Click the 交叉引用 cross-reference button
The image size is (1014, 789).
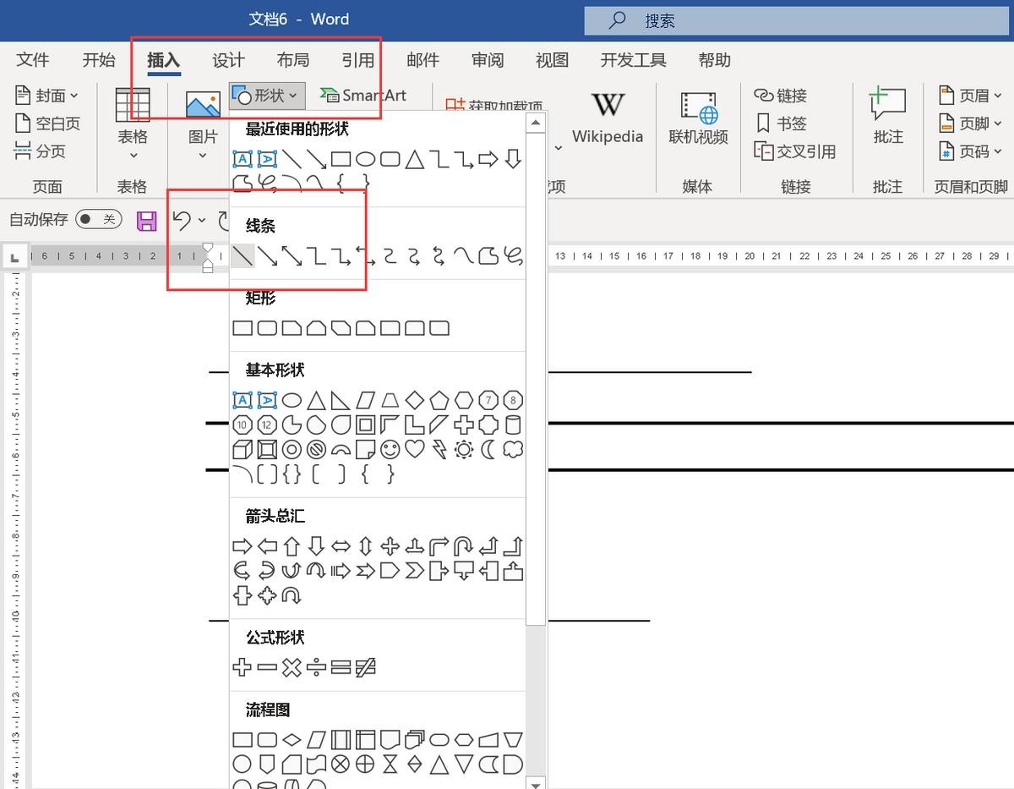pyautogui.click(x=795, y=151)
